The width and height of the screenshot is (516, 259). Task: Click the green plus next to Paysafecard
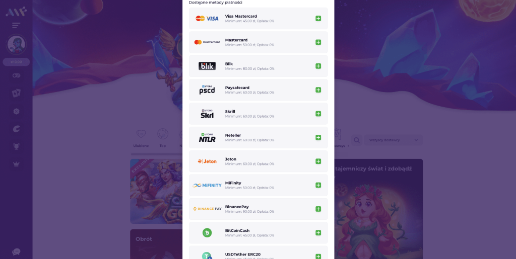[x=318, y=90]
